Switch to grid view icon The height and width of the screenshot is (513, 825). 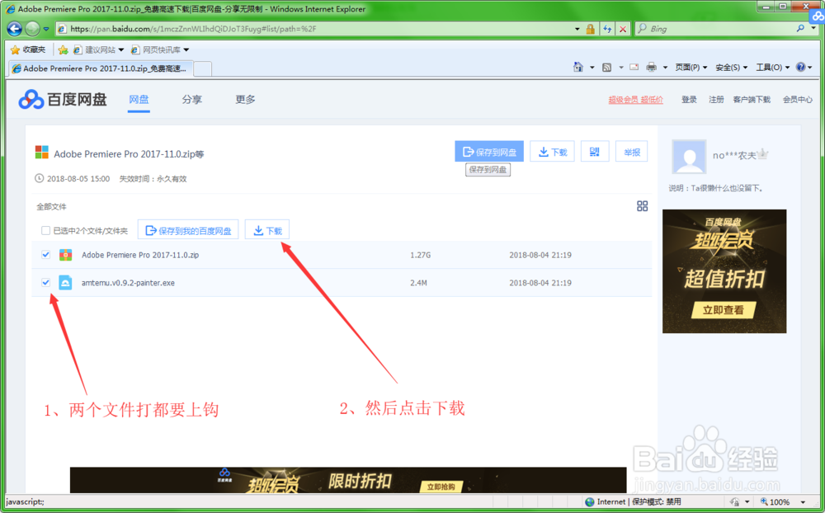point(643,205)
